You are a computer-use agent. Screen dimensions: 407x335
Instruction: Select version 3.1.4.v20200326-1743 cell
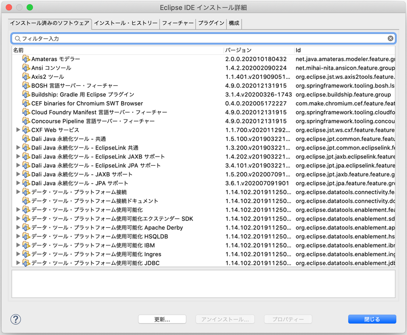click(258, 95)
